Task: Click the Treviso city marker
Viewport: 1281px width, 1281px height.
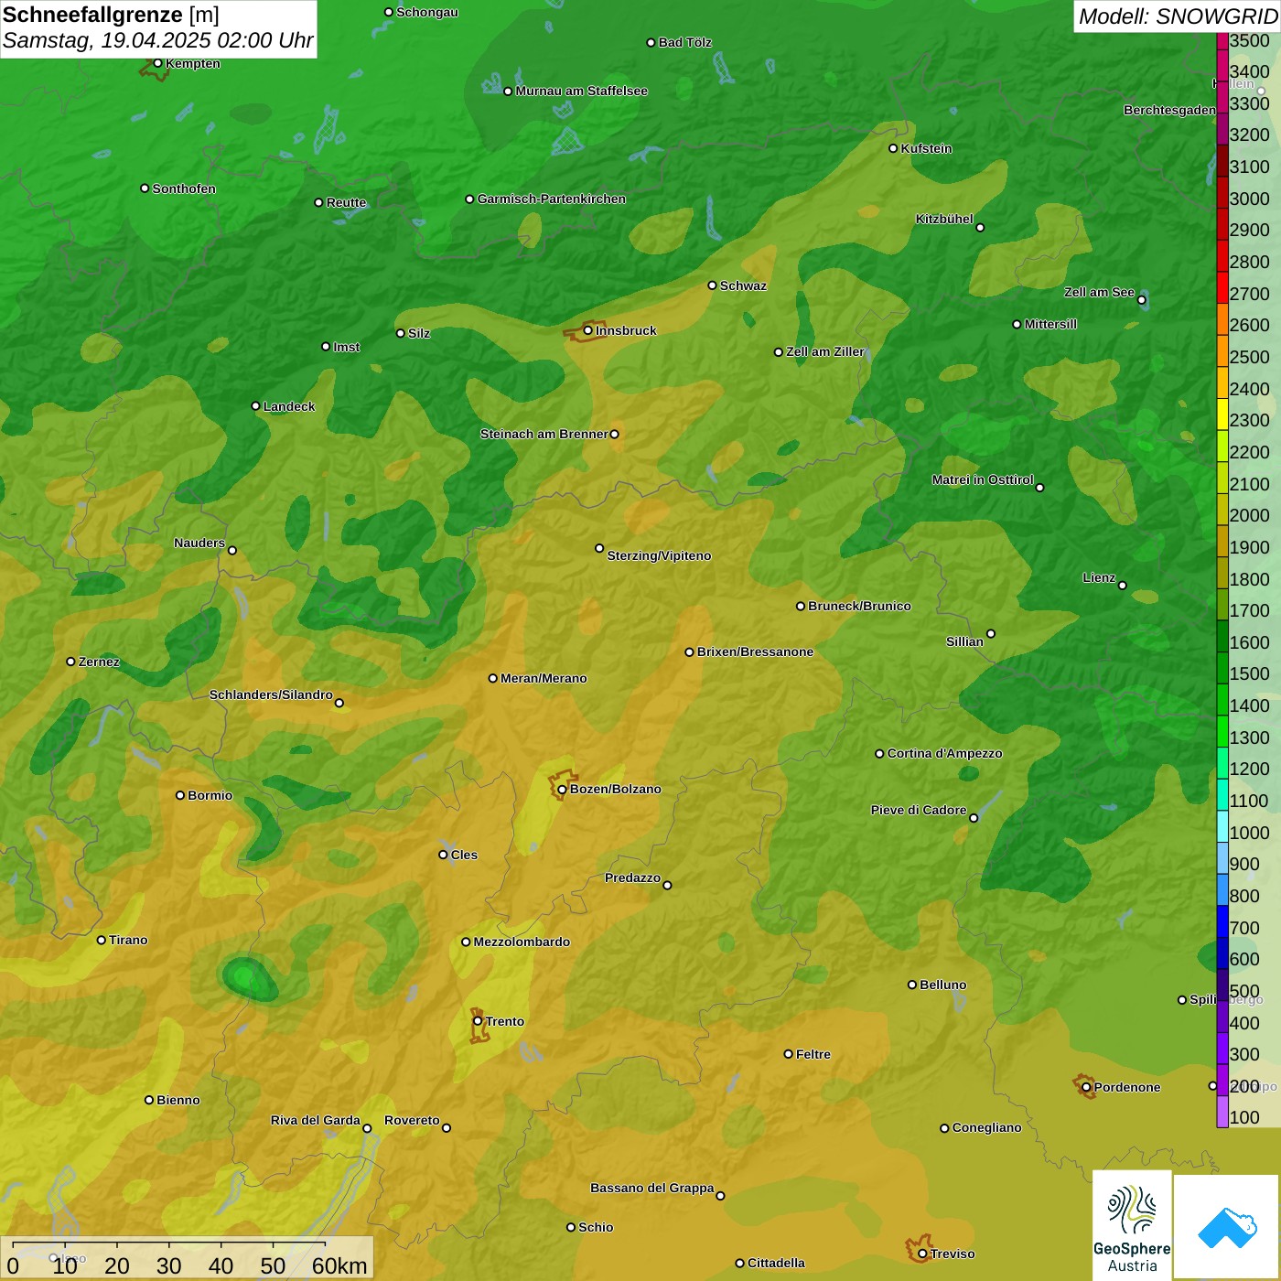Action: tap(922, 1254)
